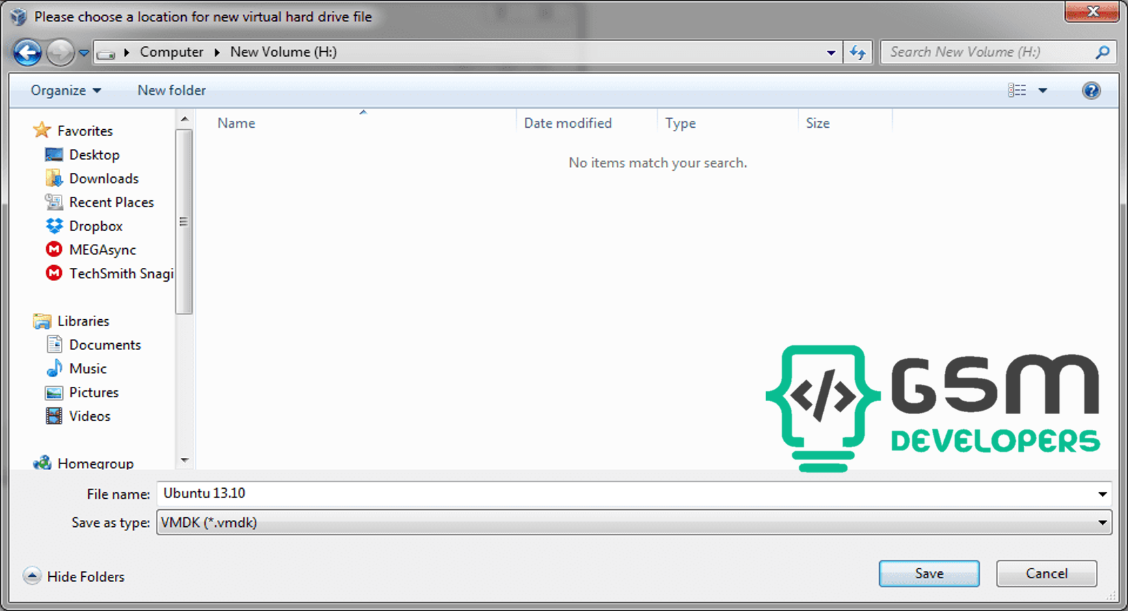
Task: Select New Volume (H:) in address path
Action: pyautogui.click(x=283, y=52)
